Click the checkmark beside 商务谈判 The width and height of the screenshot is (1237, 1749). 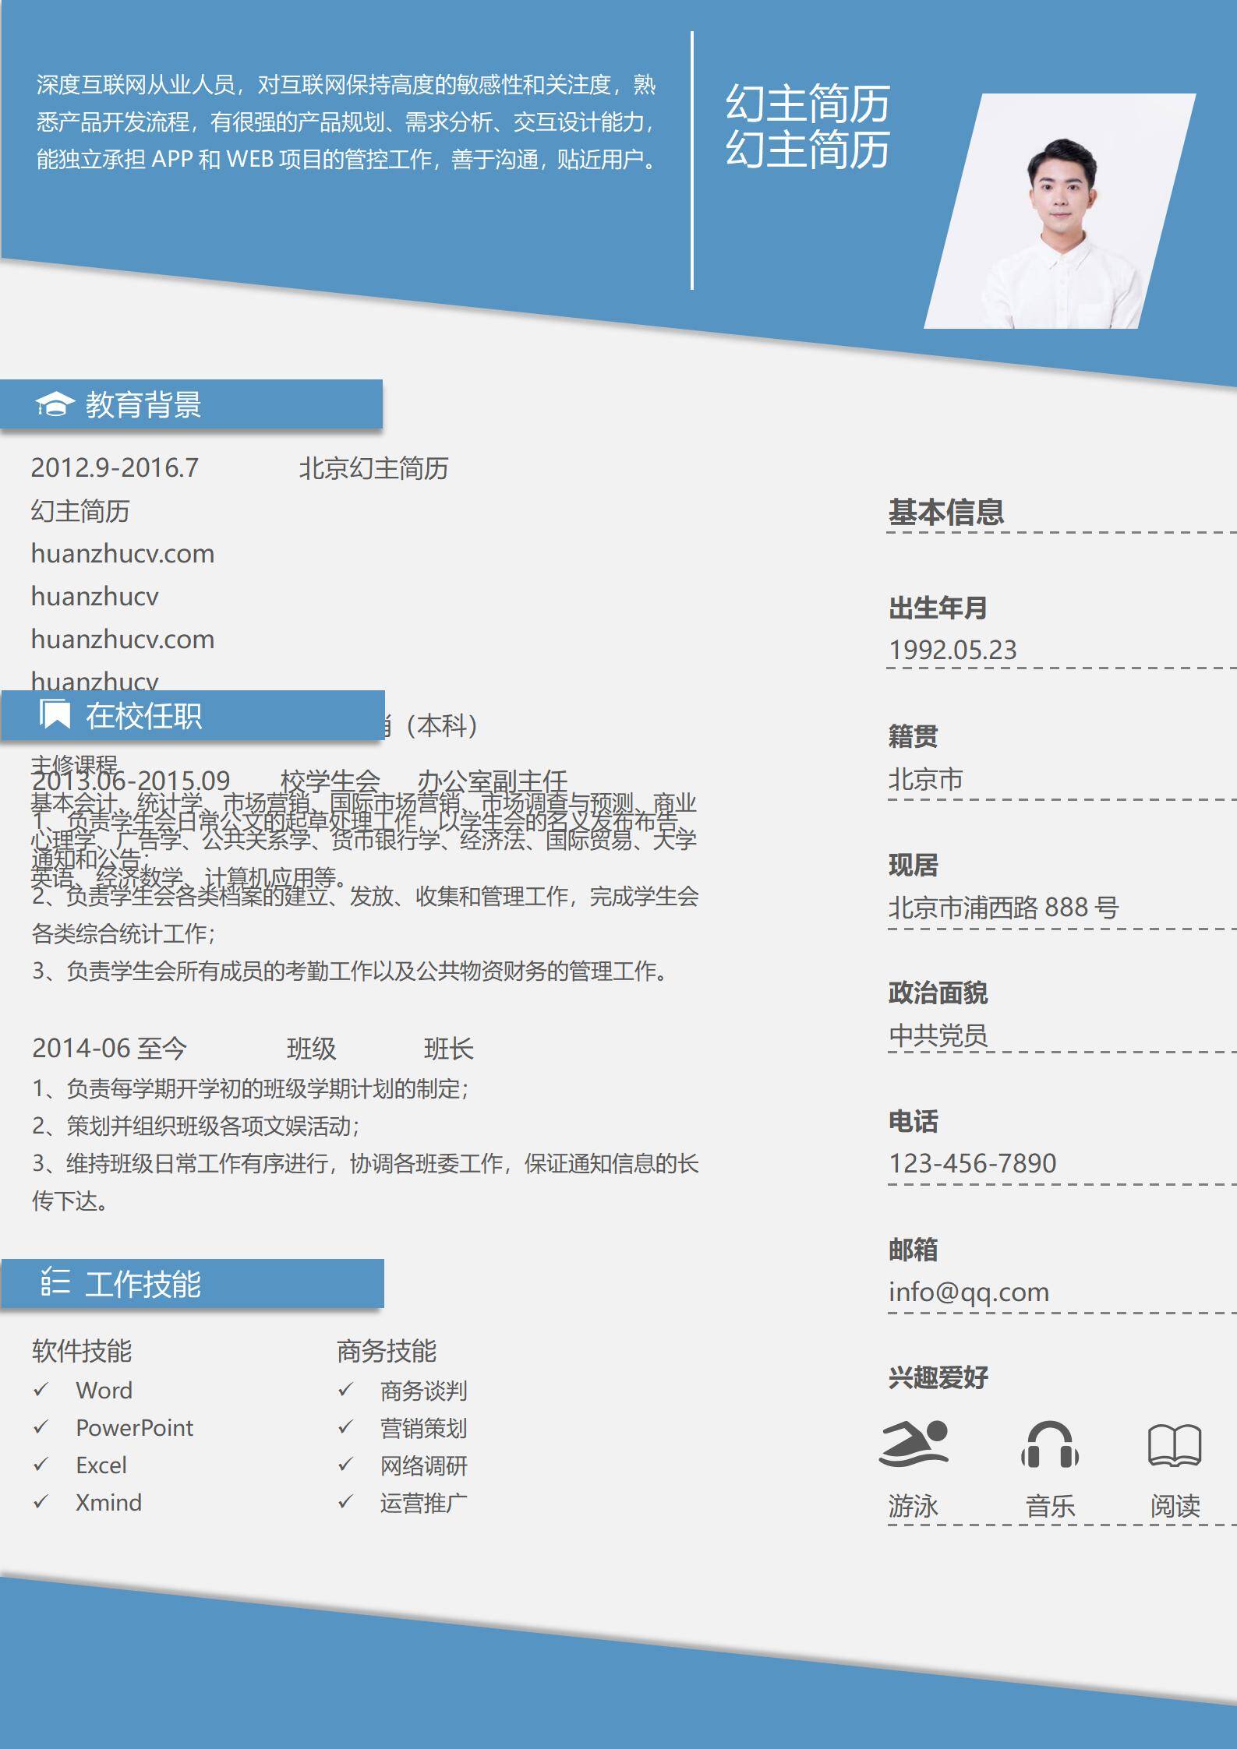[345, 1390]
